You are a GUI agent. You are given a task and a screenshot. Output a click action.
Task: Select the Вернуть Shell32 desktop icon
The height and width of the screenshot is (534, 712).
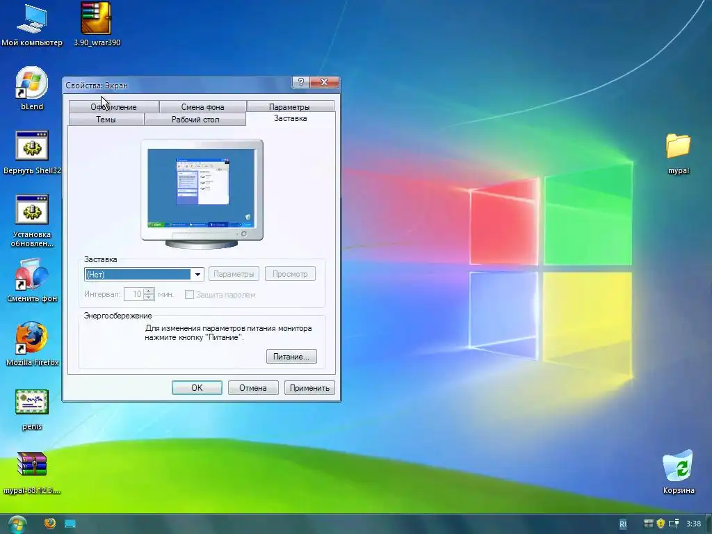(x=32, y=152)
